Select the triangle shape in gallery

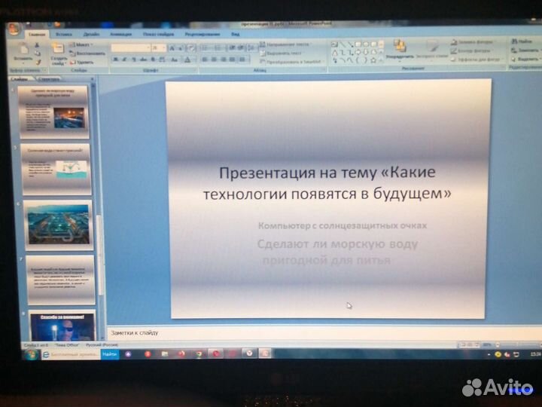pyautogui.click(x=334, y=53)
